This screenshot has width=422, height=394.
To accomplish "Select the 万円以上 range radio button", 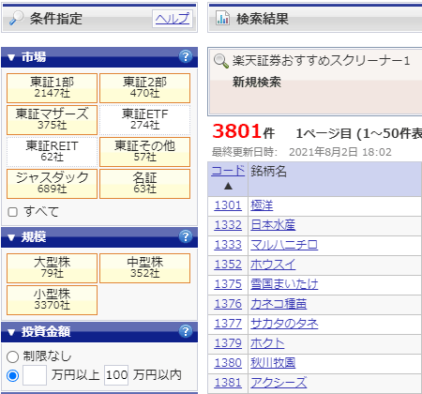I will pos(12,375).
